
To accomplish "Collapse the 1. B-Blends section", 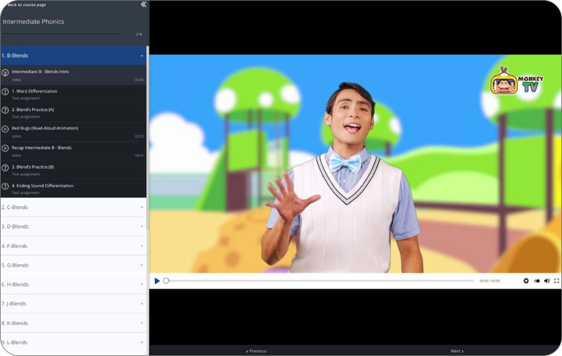I will click(142, 56).
